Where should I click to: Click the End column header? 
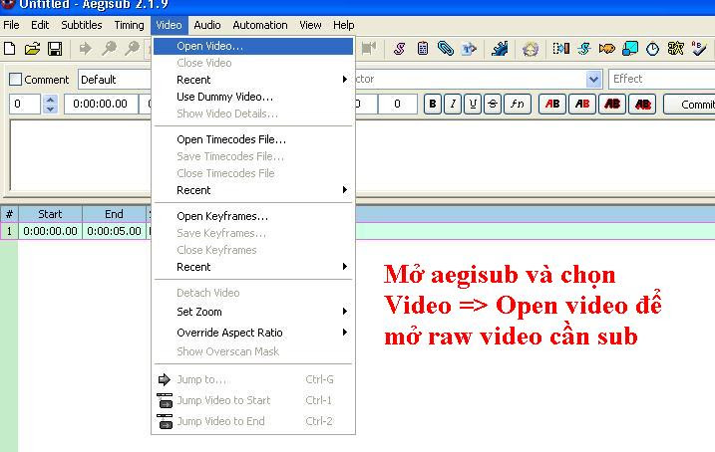[114, 214]
